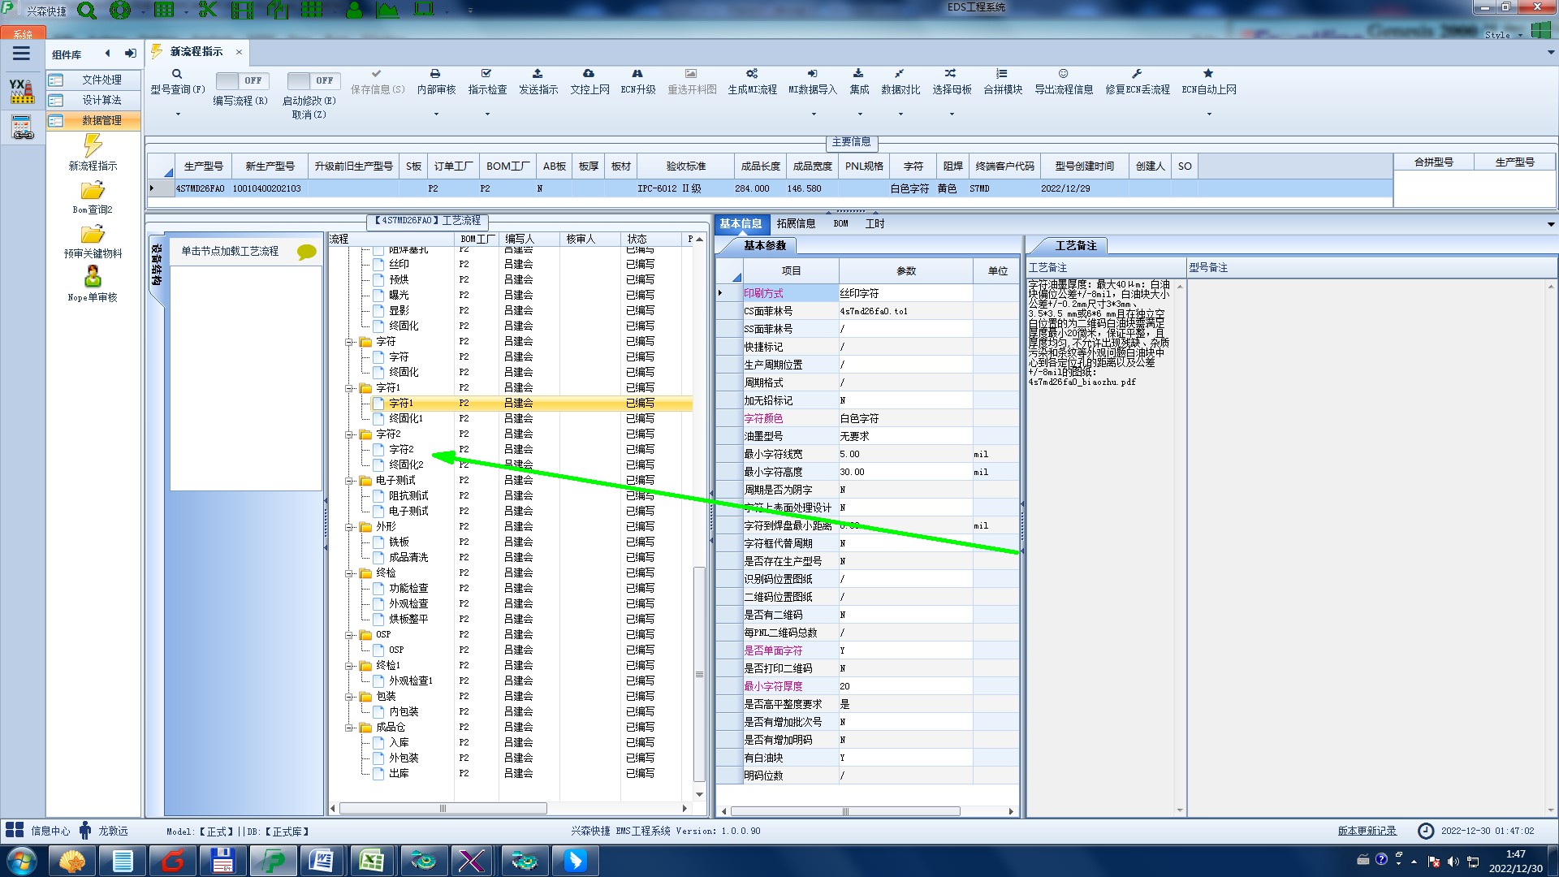Open 新流程指示 lightning icon in sidebar

[93, 147]
